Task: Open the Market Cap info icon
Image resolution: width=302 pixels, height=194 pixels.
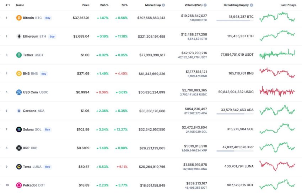Action: (163, 5)
